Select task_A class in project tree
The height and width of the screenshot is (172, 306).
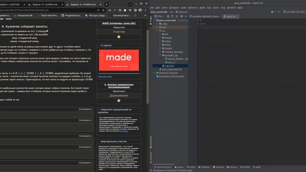point(170,63)
